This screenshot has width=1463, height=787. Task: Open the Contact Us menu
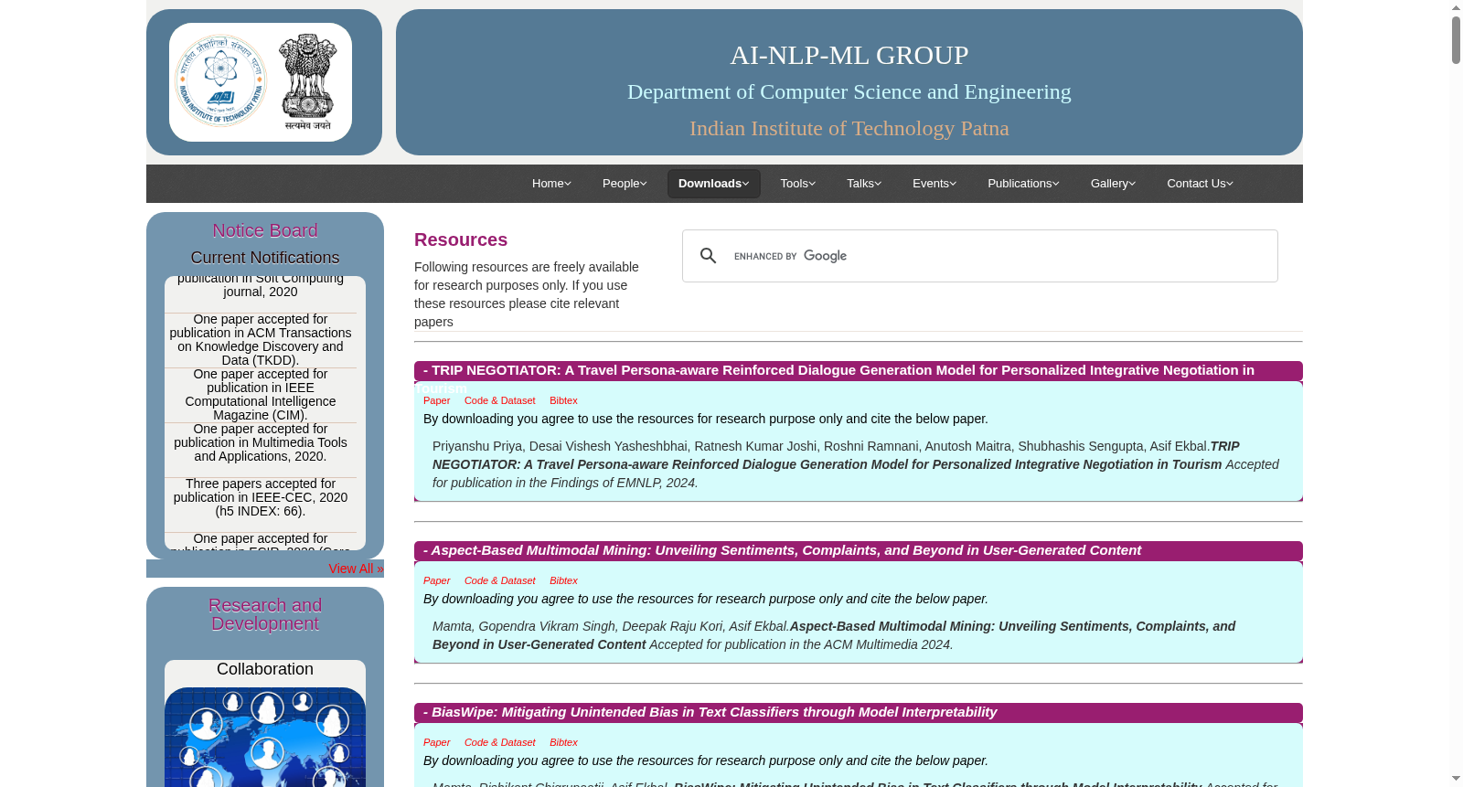click(1200, 184)
